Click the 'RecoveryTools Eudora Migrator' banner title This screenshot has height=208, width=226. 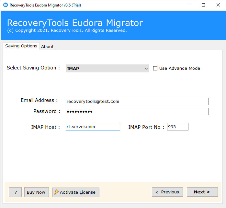tap(75, 23)
